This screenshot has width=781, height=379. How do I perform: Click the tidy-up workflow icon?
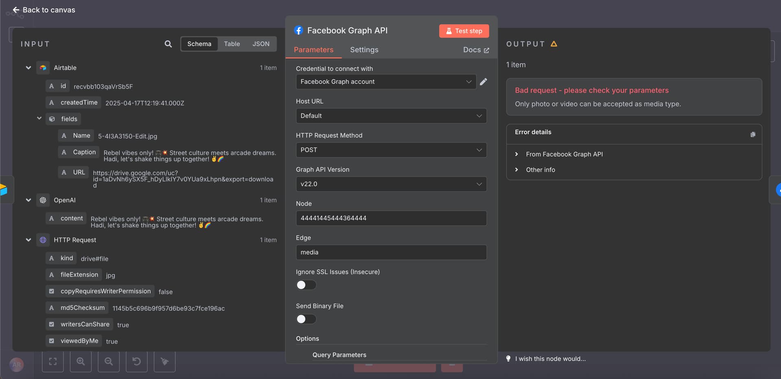click(x=165, y=361)
